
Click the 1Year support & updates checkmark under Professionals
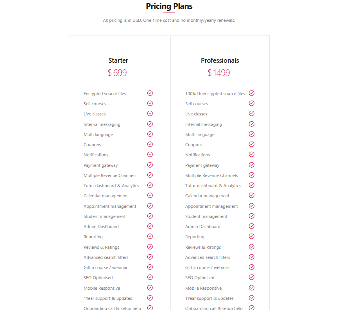pos(251,298)
